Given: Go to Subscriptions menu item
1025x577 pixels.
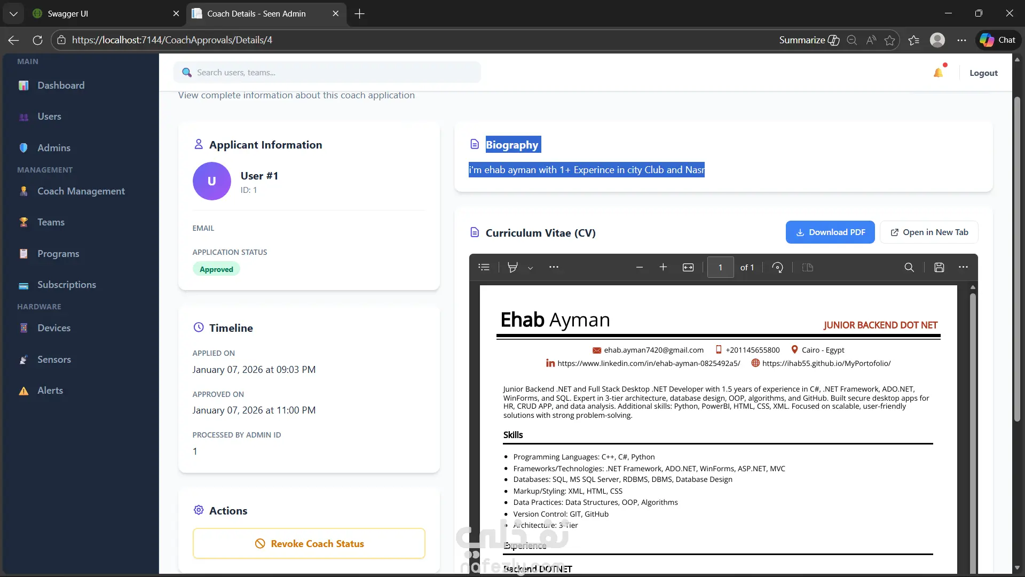Looking at the screenshot, I should point(66,285).
